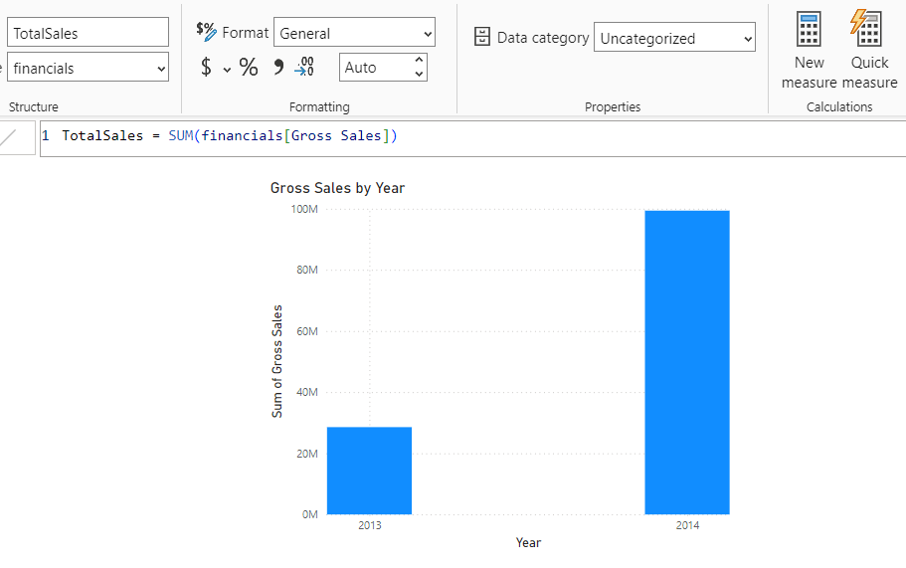The image size is (906, 568).
Task: Edit the TotalSales measure name field
Action: tap(88, 32)
